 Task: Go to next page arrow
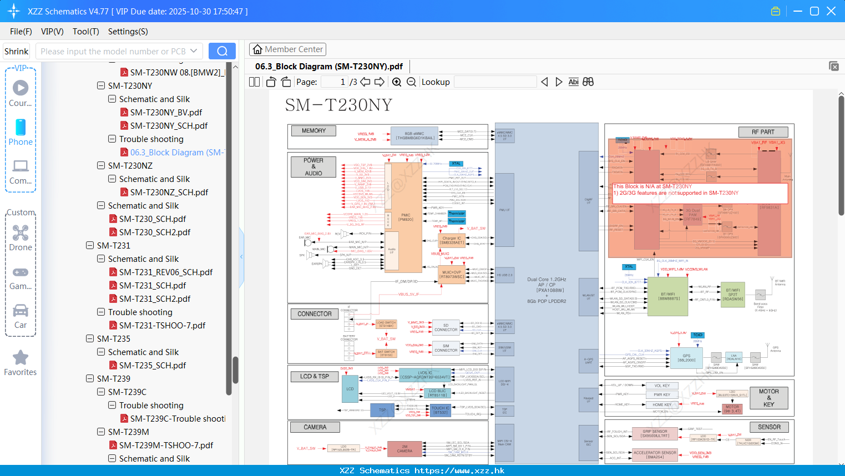[x=380, y=82]
